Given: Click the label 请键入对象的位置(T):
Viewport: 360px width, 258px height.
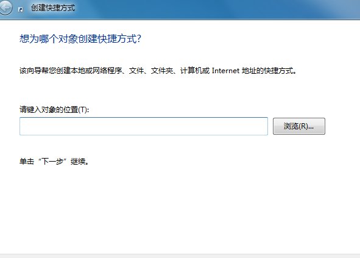Looking at the screenshot, I should point(54,109).
